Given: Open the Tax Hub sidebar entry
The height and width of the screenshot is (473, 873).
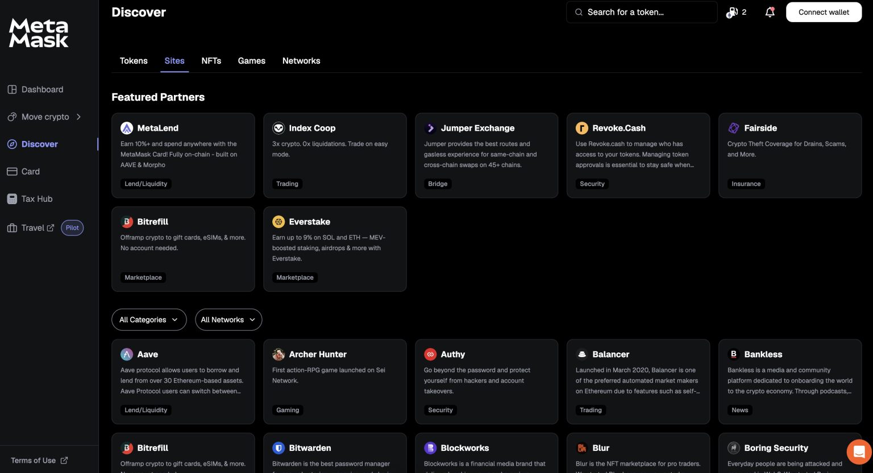Looking at the screenshot, I should [36, 198].
